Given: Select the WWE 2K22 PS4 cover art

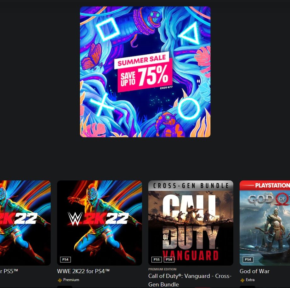Looking at the screenshot, I should tap(100, 223).
